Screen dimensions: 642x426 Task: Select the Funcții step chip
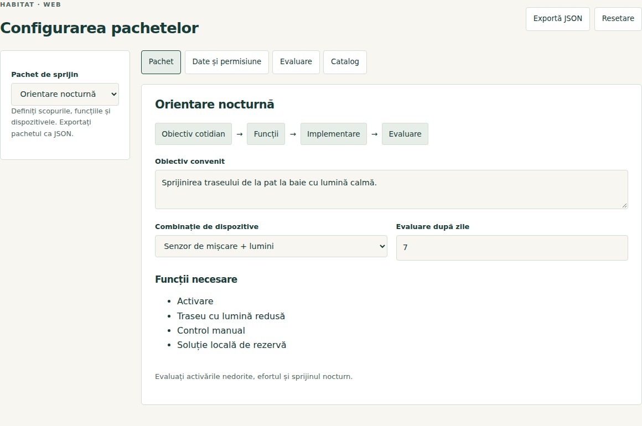tap(266, 134)
